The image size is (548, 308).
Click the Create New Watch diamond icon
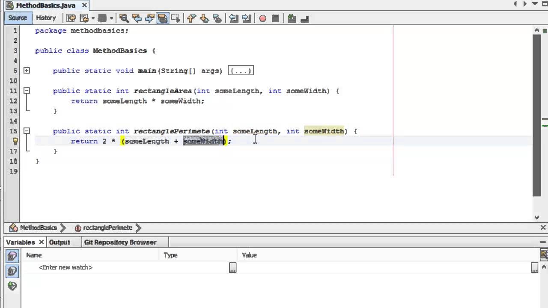coord(12,286)
